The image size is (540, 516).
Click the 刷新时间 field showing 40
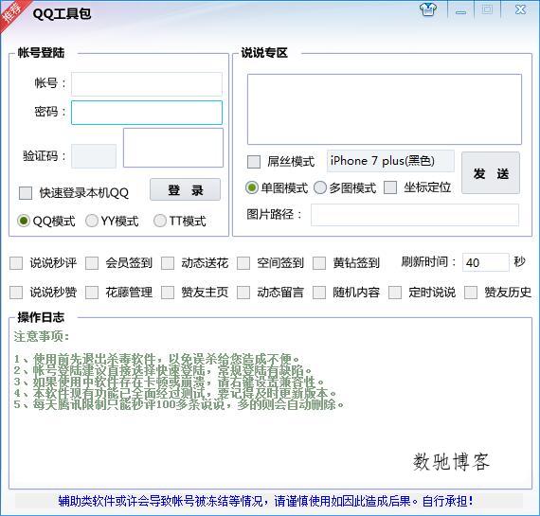(486, 262)
